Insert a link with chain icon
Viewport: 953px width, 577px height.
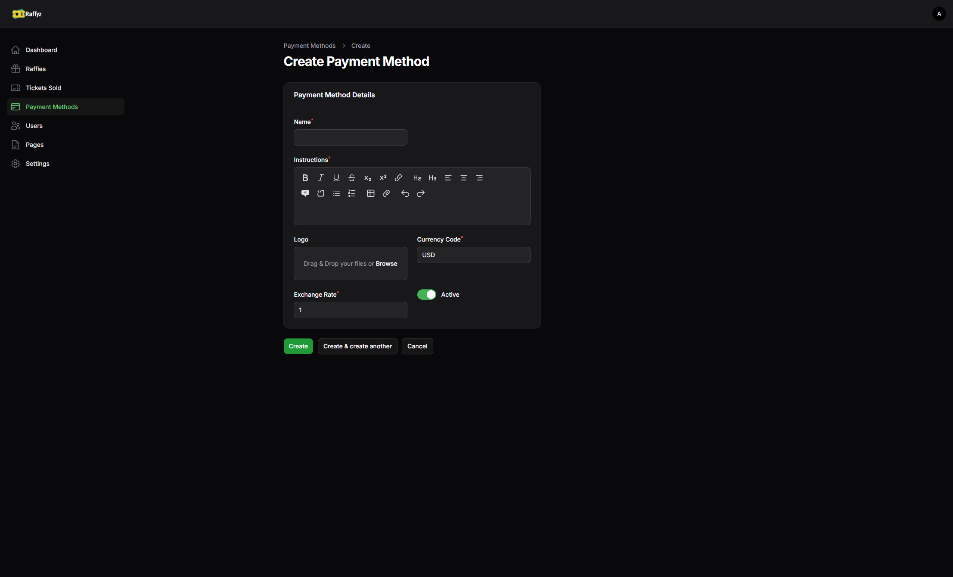[398, 178]
